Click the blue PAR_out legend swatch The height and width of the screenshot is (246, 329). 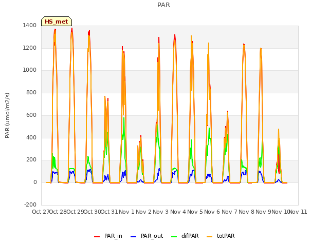point(134,237)
